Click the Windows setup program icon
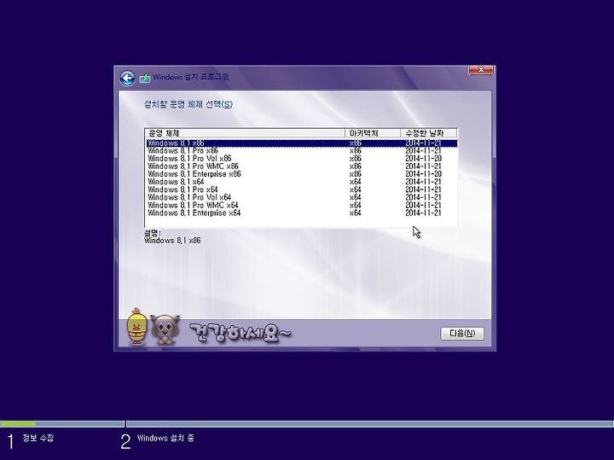This screenshot has height=460, width=614. [x=145, y=78]
